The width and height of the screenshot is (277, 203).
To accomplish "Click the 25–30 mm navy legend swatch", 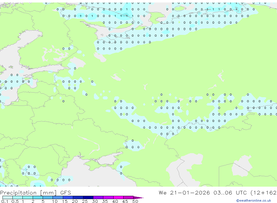I will (88, 197).
